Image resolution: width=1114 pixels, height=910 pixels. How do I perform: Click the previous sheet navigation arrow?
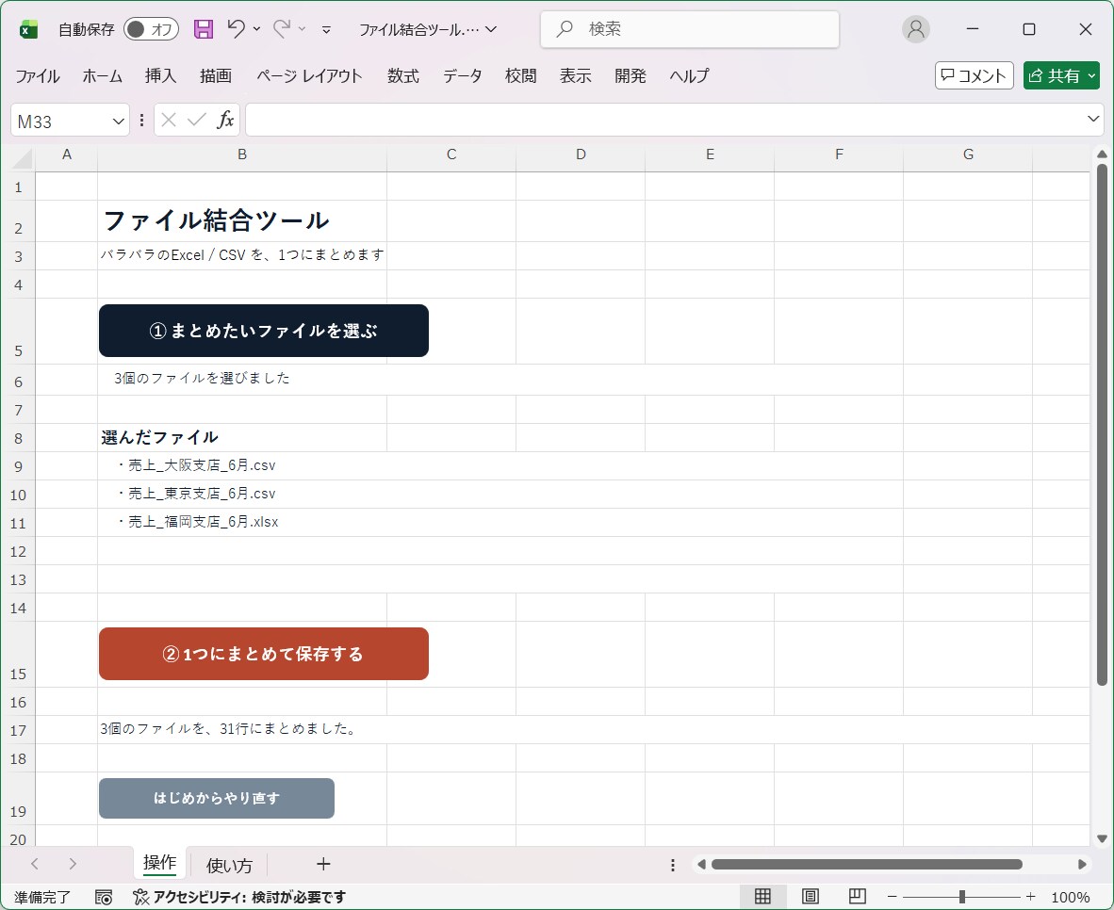coord(34,864)
